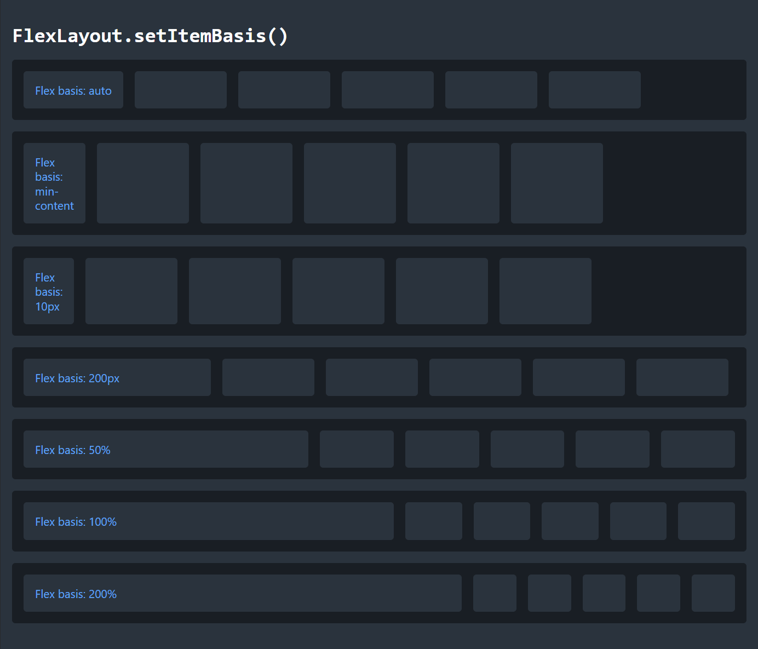Click the empty box right after the min-content item

pos(143,183)
